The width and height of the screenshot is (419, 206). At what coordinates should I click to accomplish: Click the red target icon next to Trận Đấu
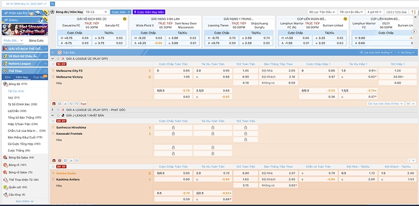click(60, 52)
